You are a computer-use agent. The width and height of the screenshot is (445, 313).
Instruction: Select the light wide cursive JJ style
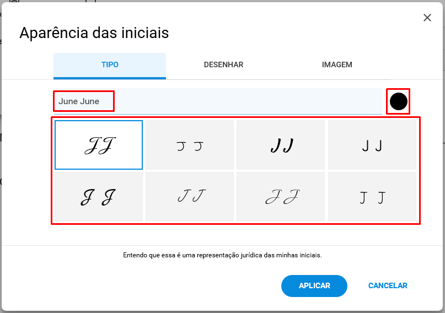[x=281, y=197]
